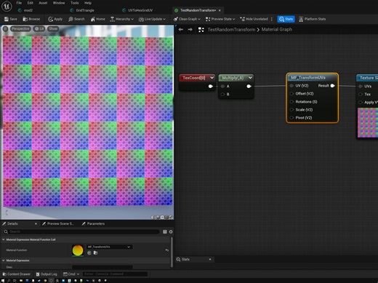Open the Asset menu
This screenshot has height=283, width=378.
[43, 3]
